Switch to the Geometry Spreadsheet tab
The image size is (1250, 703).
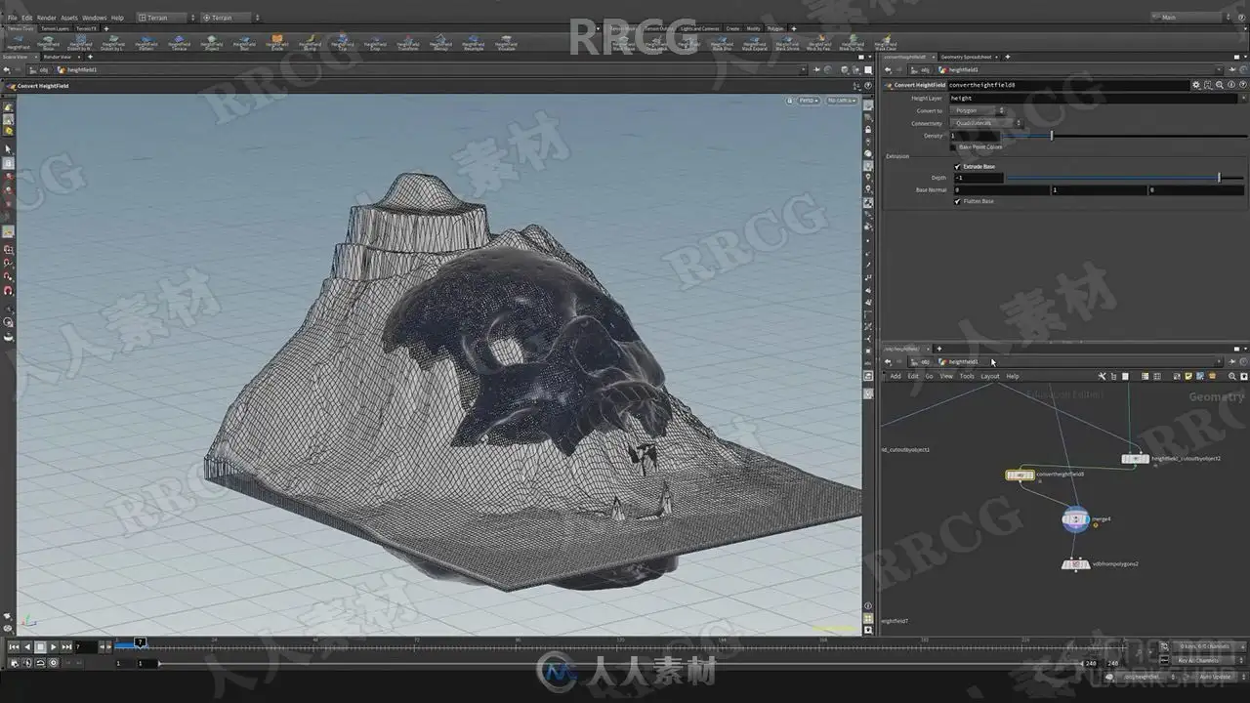tap(964, 57)
